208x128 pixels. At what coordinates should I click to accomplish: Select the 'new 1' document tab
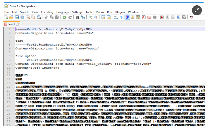pyautogui.click(x=11, y=24)
